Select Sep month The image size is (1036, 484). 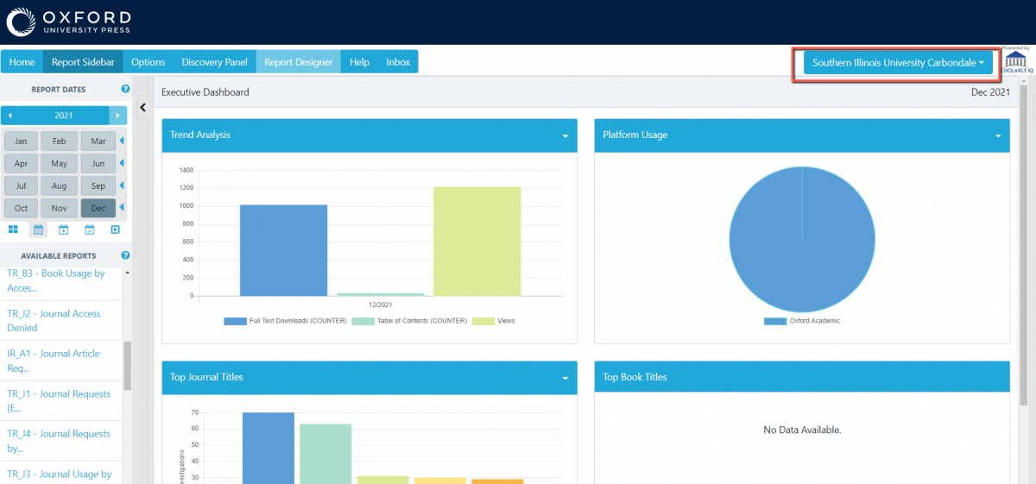pos(98,185)
